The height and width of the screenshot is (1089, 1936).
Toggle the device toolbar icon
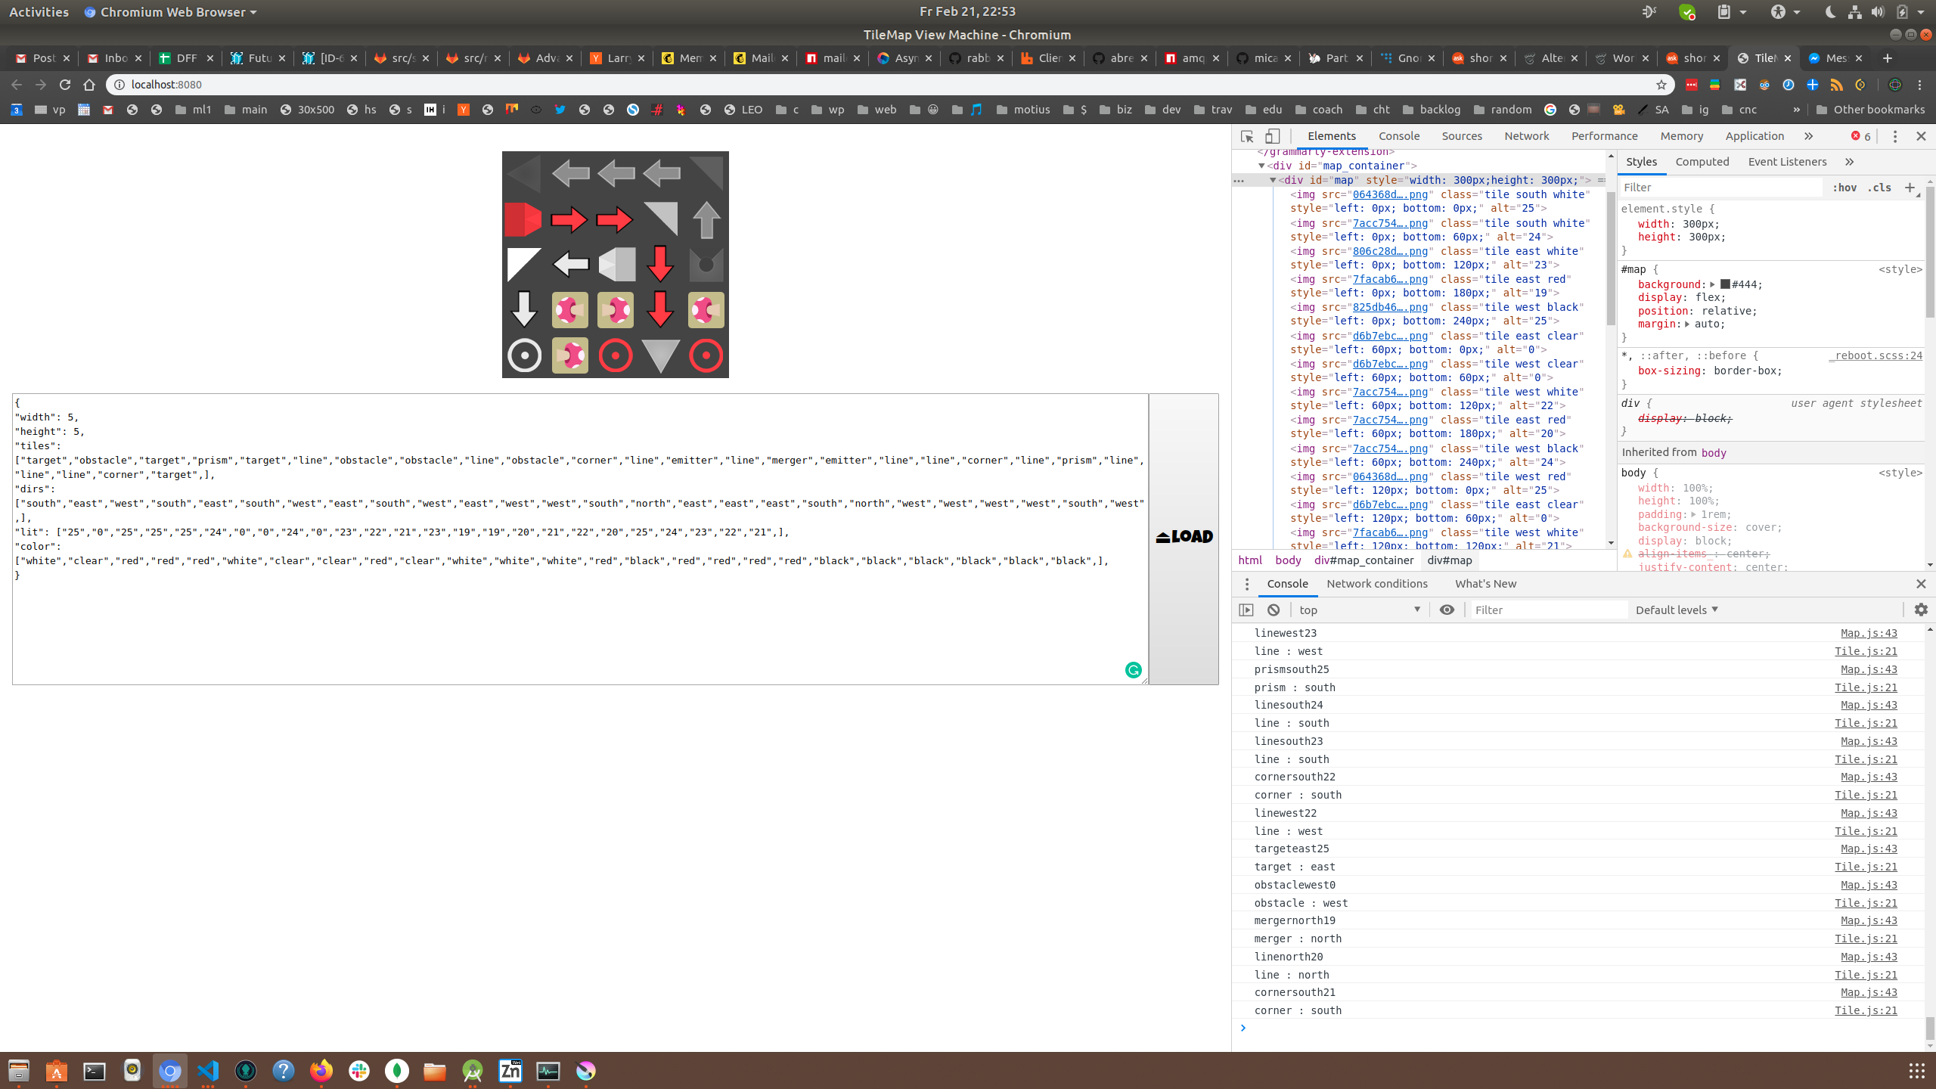pyautogui.click(x=1273, y=136)
